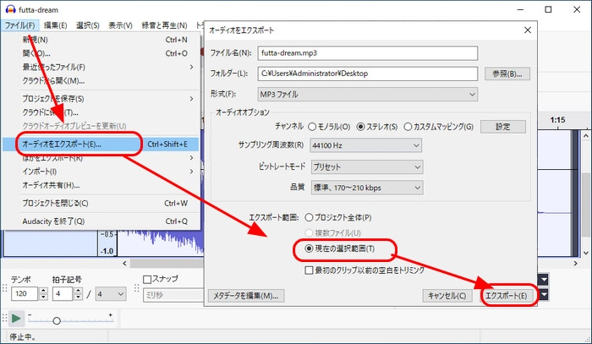Close the Export Audio dialog with X

528,30
